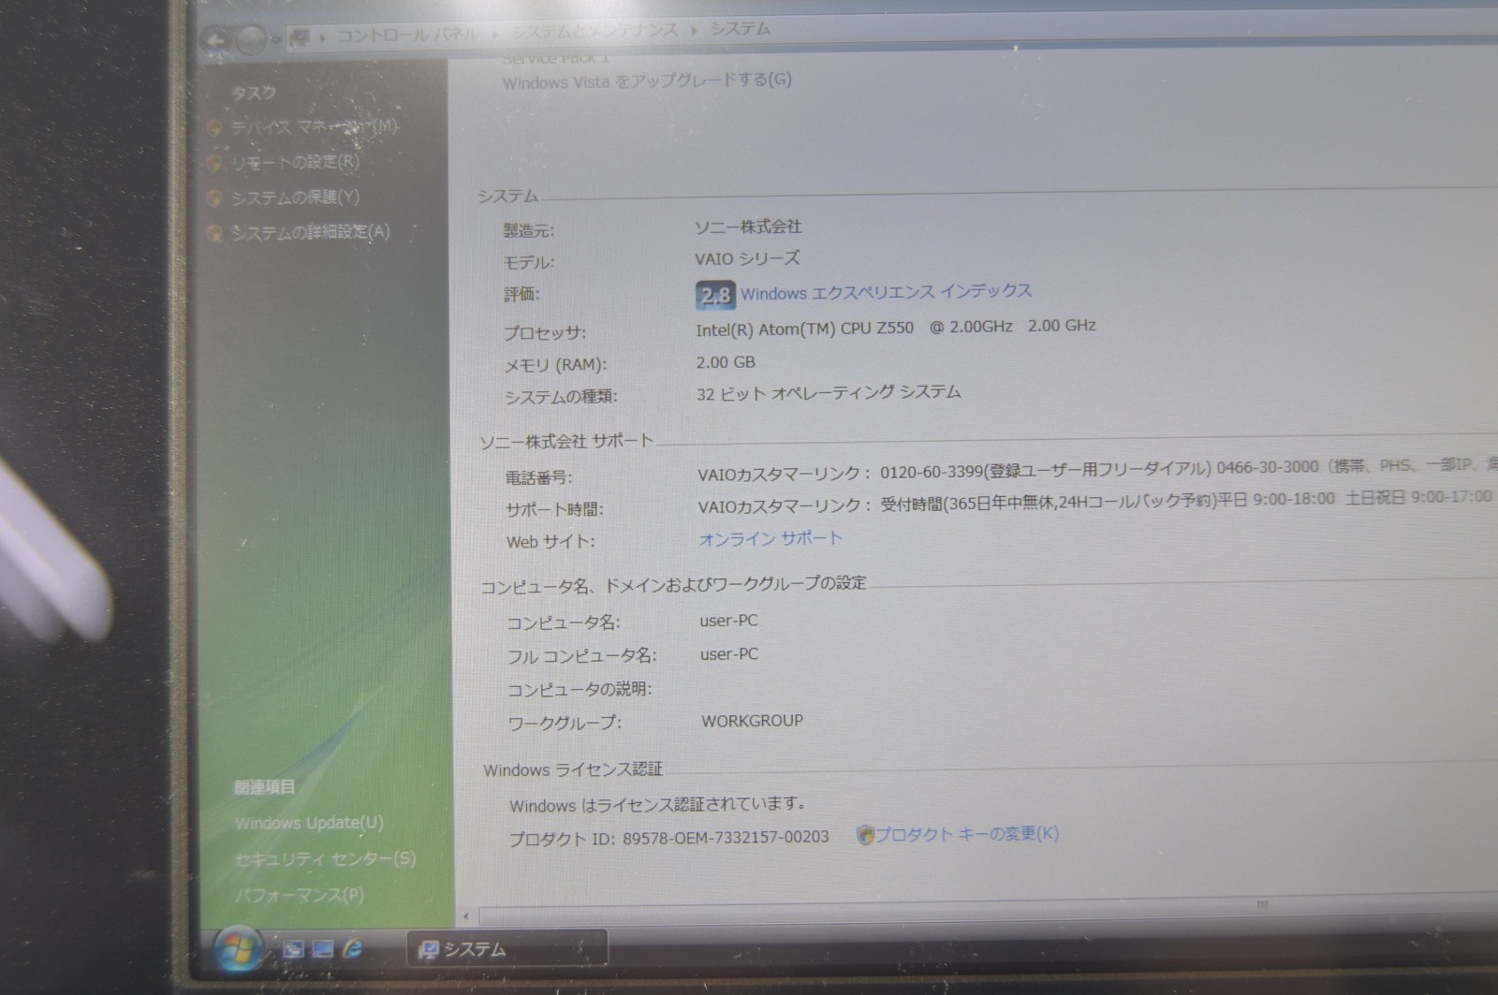Click 32 ビット オペレーティング システム text
Screen dimensions: 1498x995
pos(830,393)
